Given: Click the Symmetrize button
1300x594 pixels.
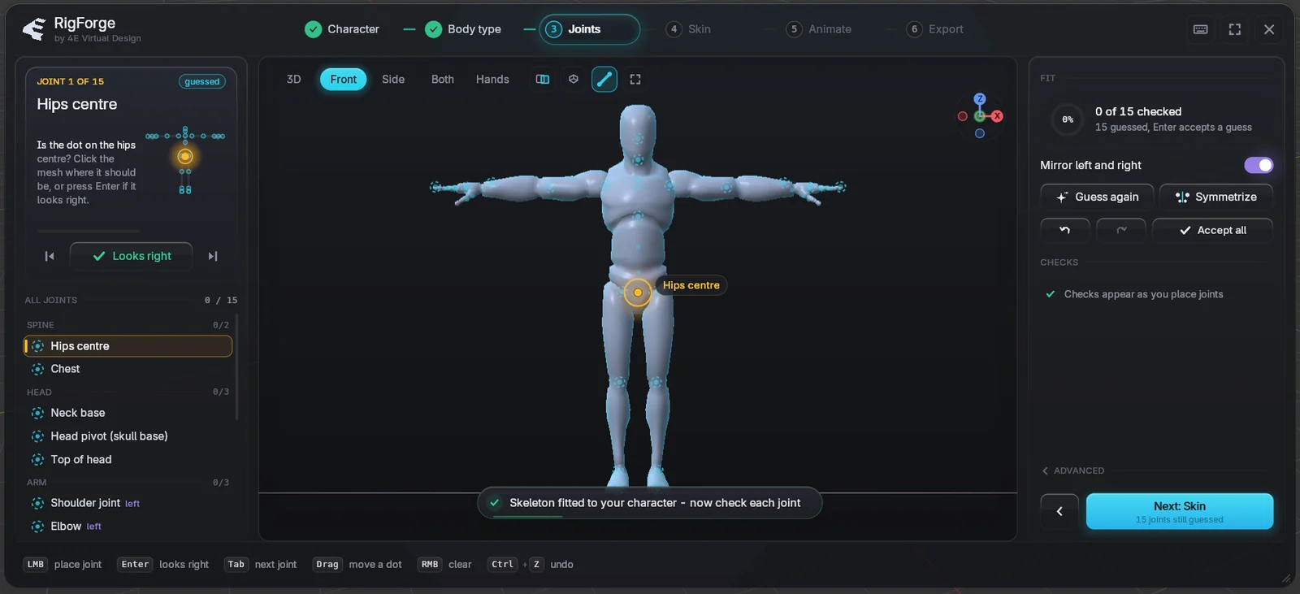Looking at the screenshot, I should [1215, 197].
